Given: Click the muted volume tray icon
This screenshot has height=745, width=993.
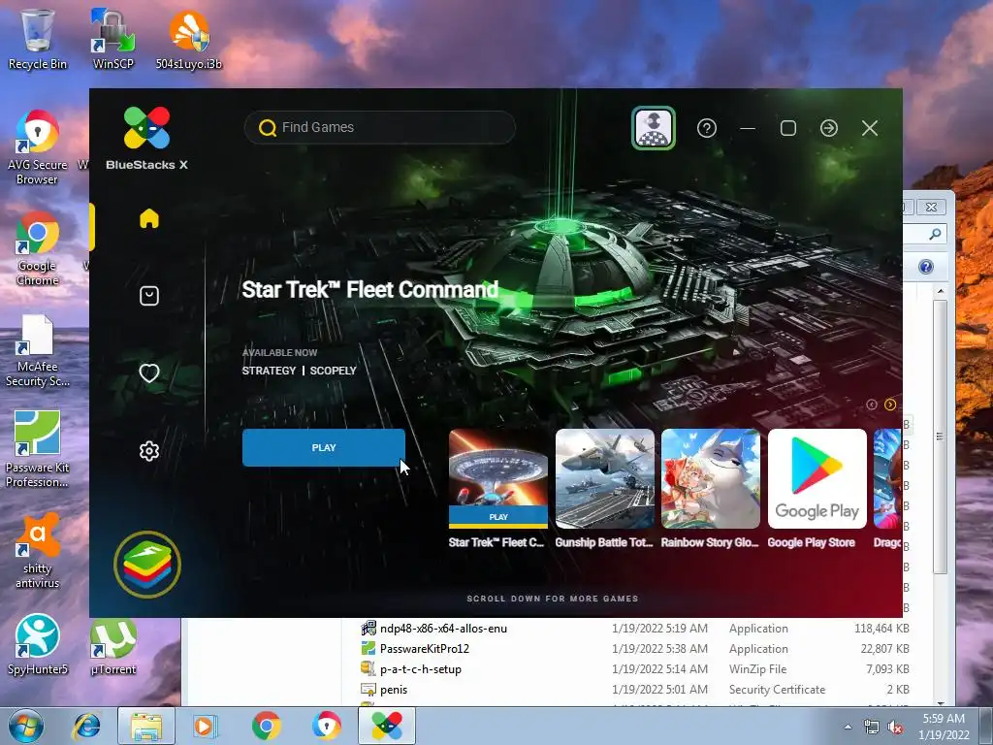Looking at the screenshot, I should click(x=895, y=728).
